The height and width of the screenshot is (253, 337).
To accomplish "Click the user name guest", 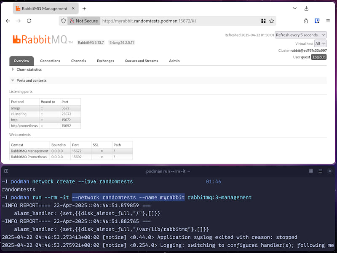I will coord(305,57).
